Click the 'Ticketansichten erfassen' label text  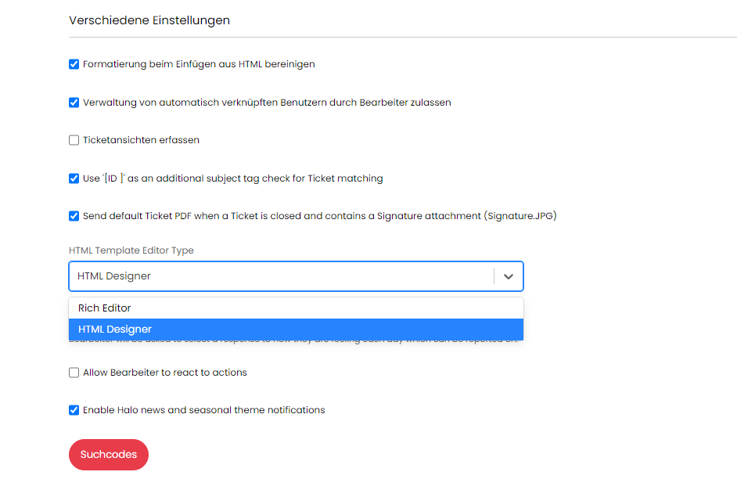click(x=141, y=141)
